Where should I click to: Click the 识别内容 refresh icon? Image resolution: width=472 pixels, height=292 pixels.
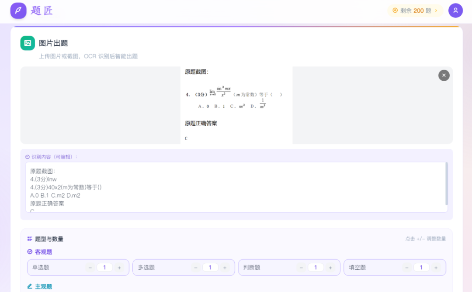point(28,157)
